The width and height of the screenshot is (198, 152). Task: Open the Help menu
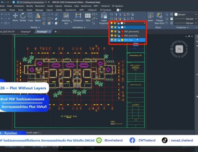(76, 6)
